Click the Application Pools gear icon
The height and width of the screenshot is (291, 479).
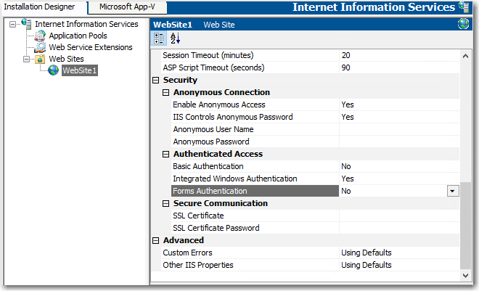point(41,36)
